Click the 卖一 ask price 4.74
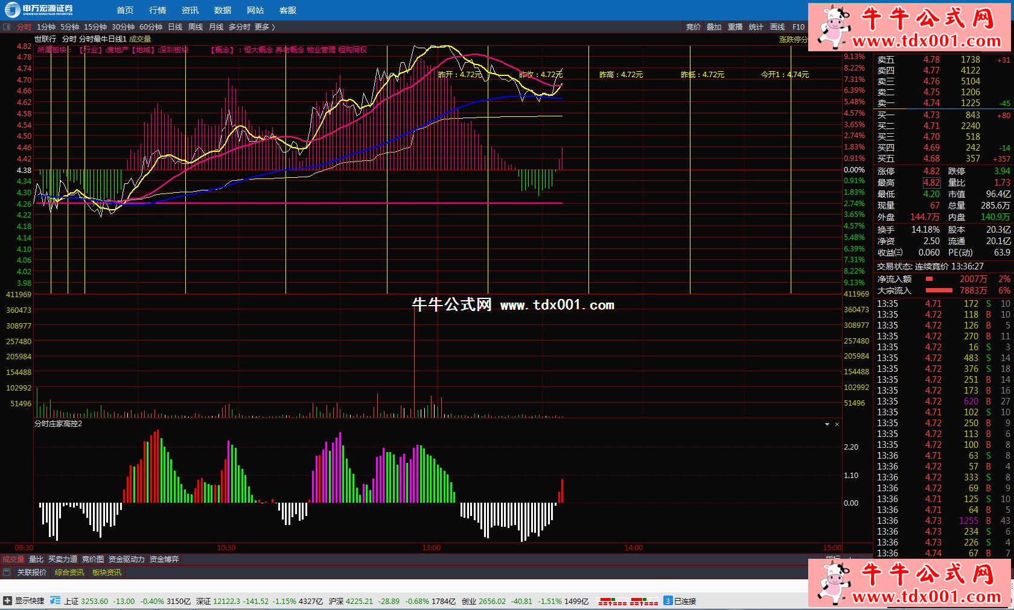 931,103
